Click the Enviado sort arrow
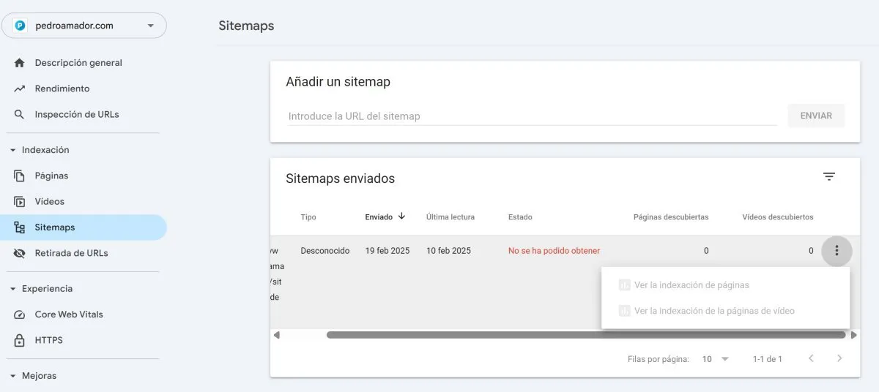The image size is (879, 392). [x=402, y=216]
